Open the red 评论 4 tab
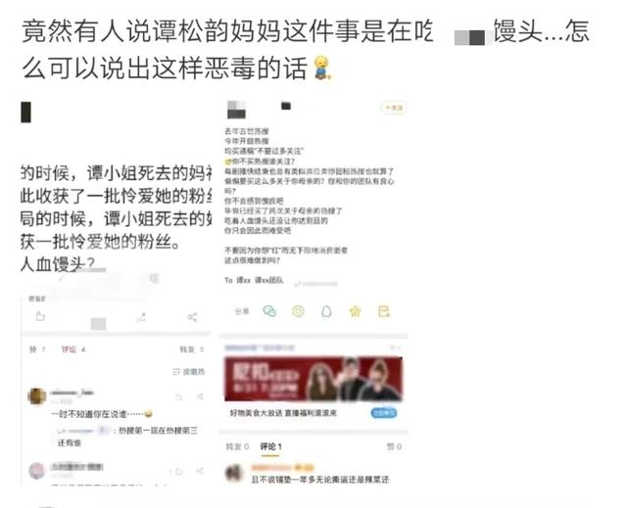This screenshot has width=627, height=508. coord(73,349)
